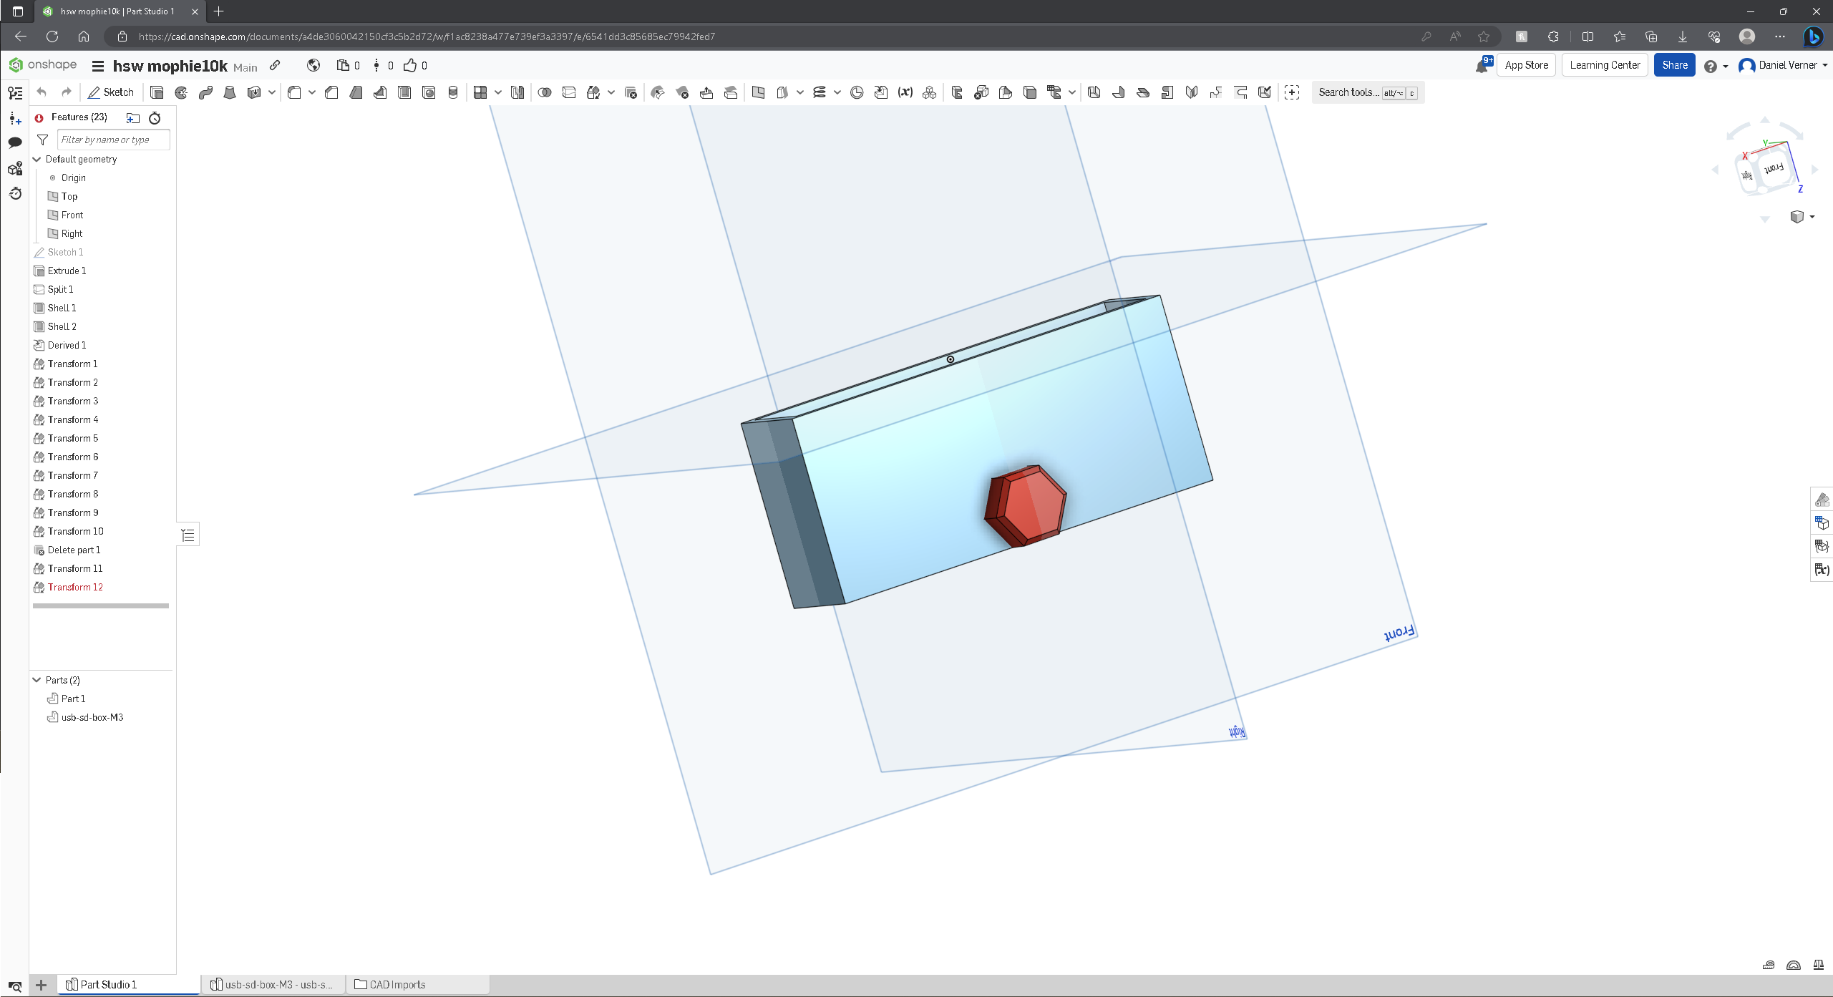Click the Filter by name or type field

point(113,140)
